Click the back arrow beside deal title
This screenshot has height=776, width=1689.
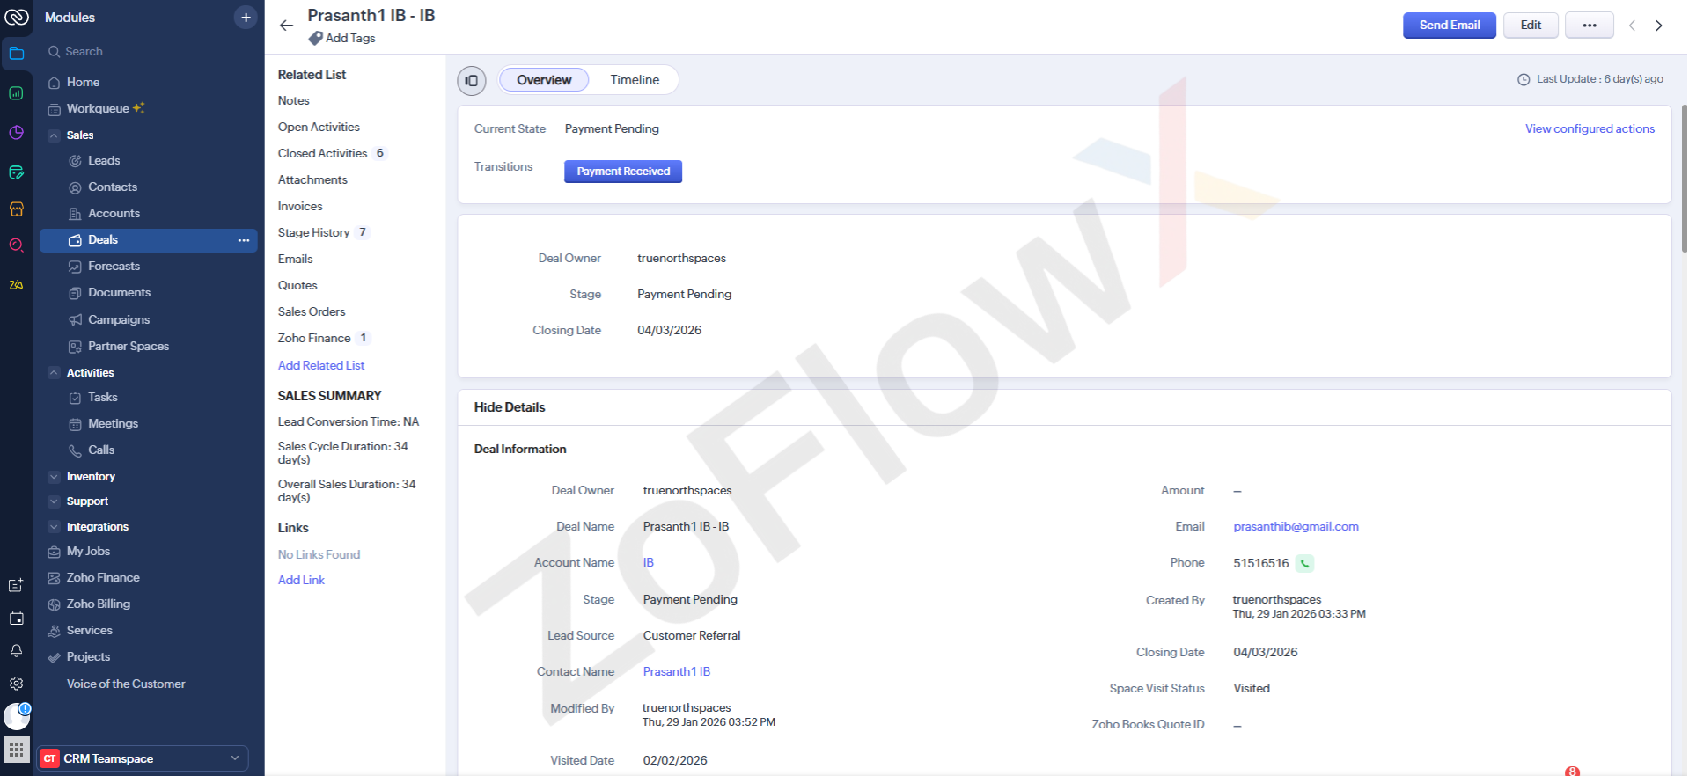point(286,26)
